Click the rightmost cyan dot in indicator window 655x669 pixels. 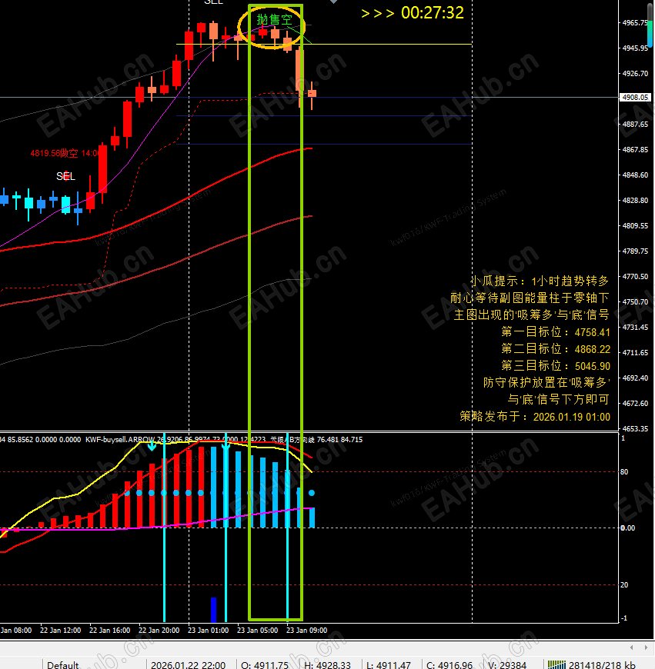(x=312, y=493)
